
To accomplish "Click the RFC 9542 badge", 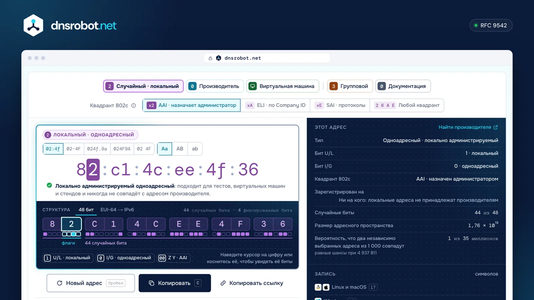I will click(491, 25).
